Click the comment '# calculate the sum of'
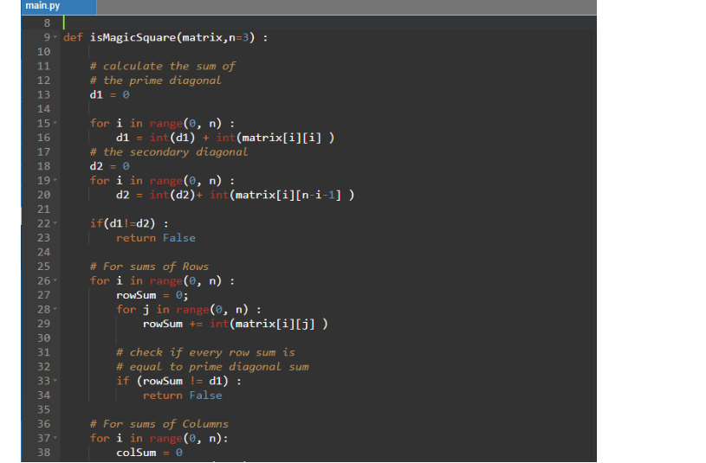 163,66
